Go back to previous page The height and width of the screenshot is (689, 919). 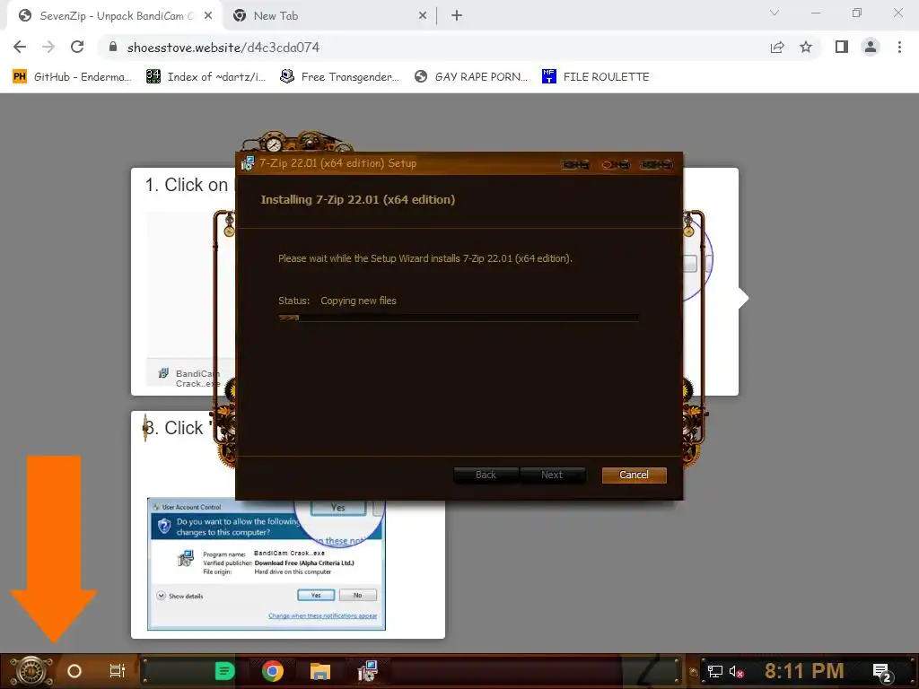[x=20, y=47]
